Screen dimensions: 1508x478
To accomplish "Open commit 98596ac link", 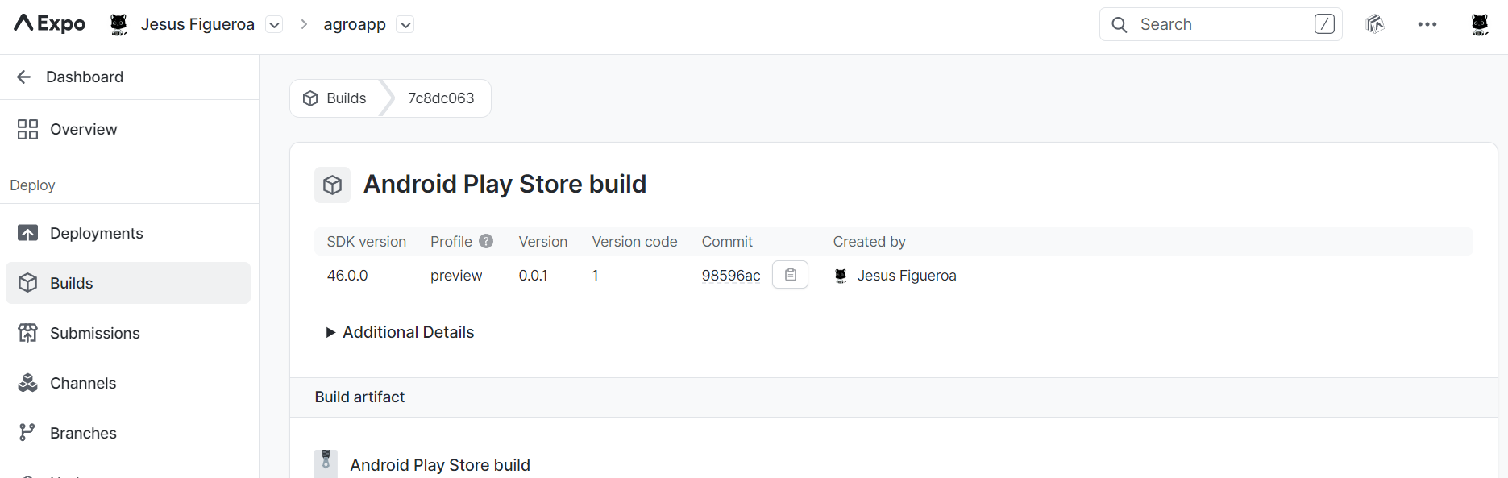I will coord(731,276).
